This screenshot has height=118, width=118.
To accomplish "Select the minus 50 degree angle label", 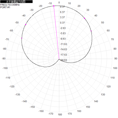I will (x=17, y=22).
